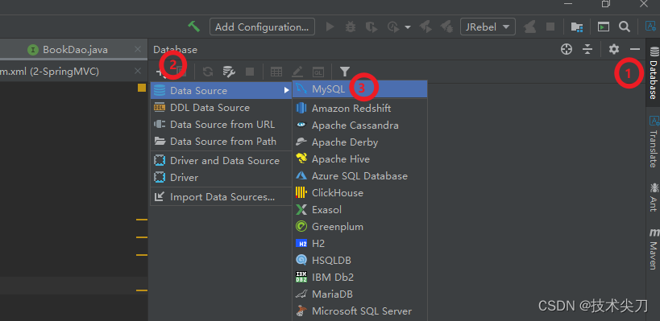Open Database panel gear settings

click(x=614, y=49)
